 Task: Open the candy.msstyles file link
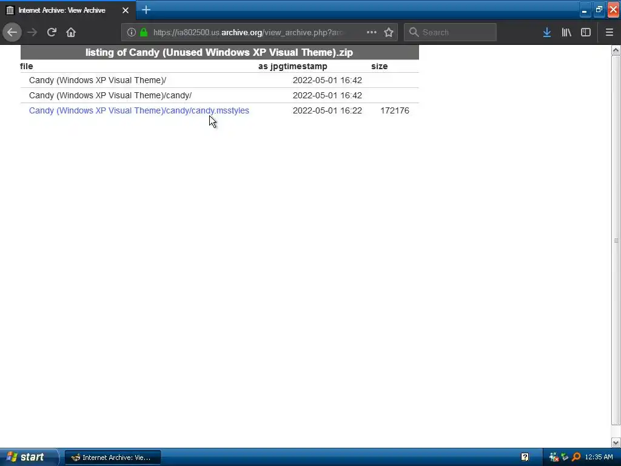click(x=139, y=110)
